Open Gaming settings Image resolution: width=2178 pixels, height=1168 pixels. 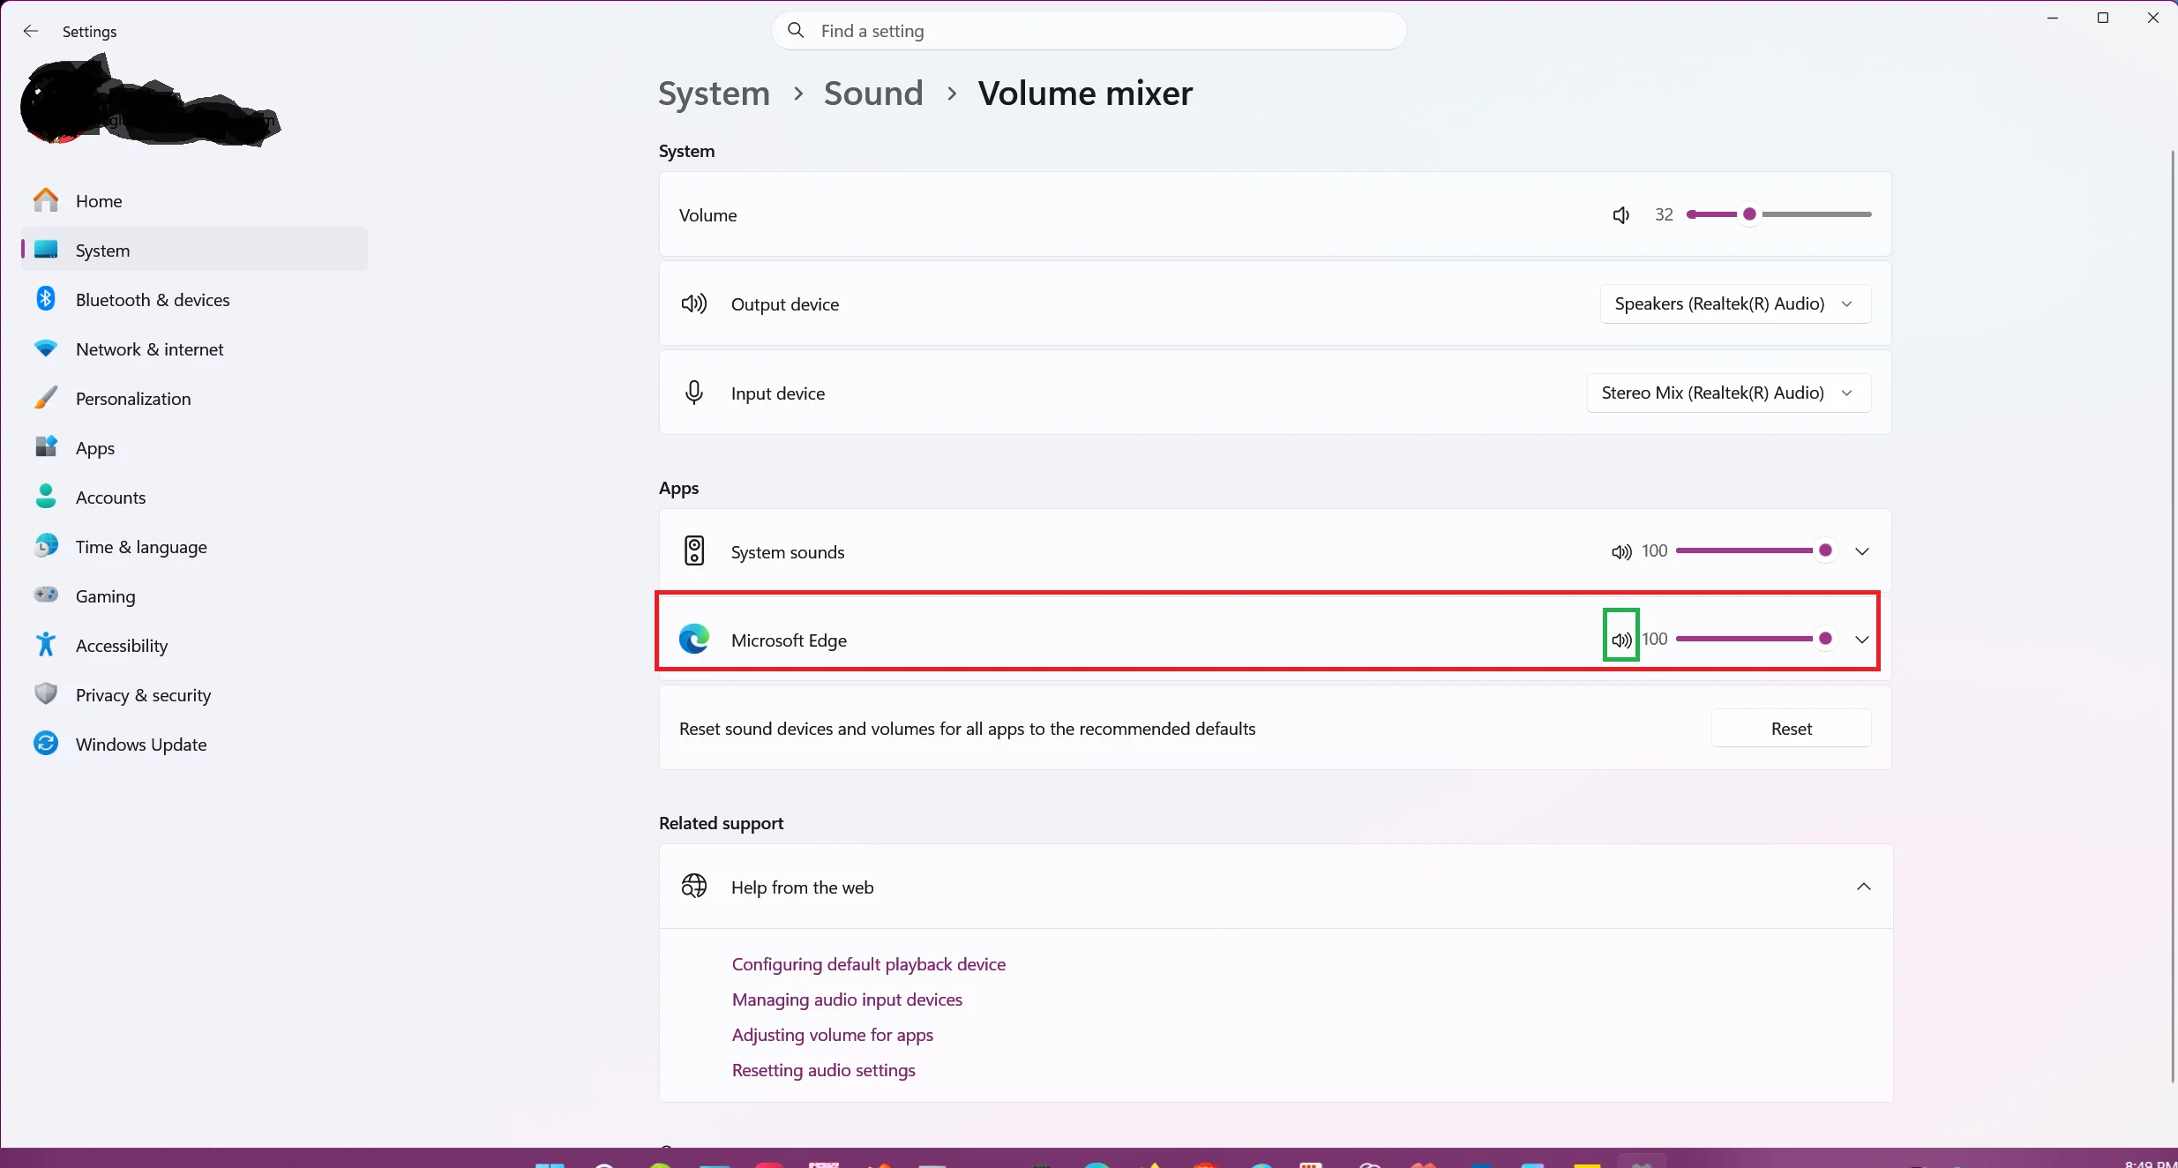pyautogui.click(x=194, y=596)
